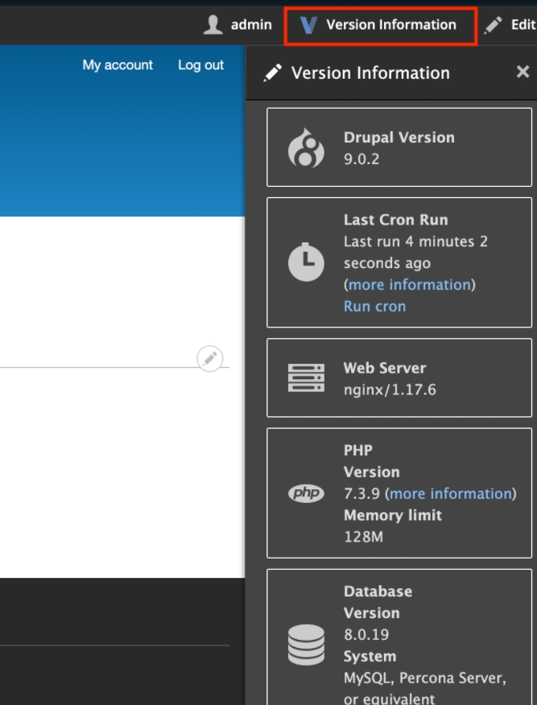Click the Drupal droplet logo icon
This screenshot has width=537, height=705.
pos(307,146)
